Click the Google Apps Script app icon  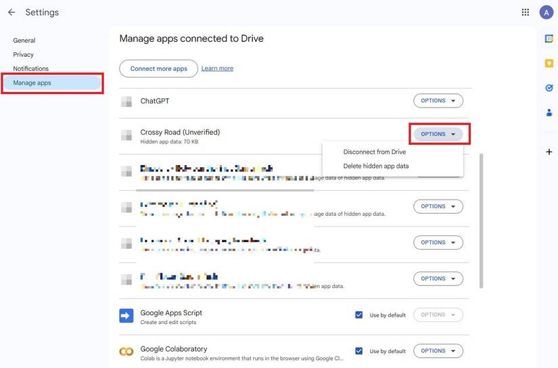(x=126, y=315)
